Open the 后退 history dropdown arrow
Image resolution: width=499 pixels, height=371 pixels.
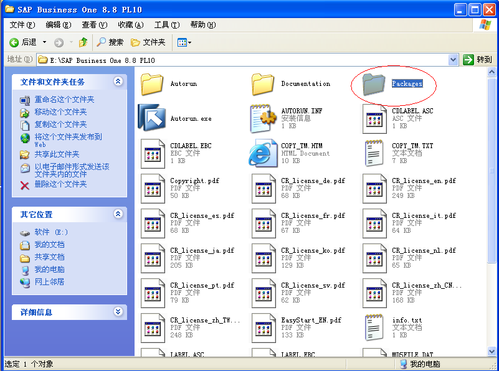45,42
